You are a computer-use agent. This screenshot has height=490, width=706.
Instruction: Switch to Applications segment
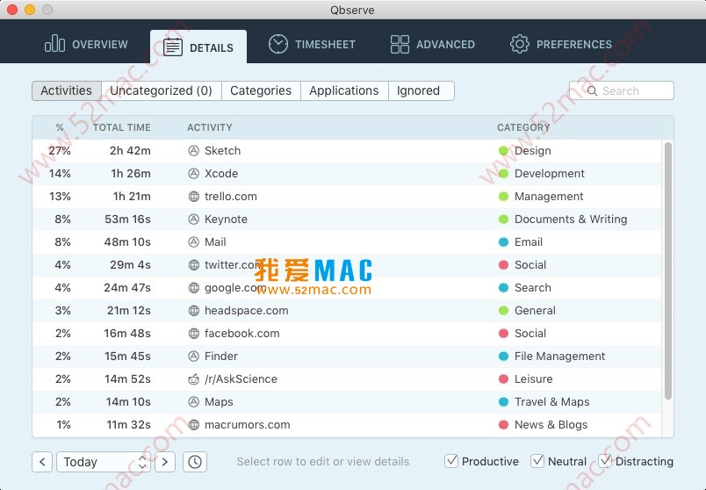[344, 90]
